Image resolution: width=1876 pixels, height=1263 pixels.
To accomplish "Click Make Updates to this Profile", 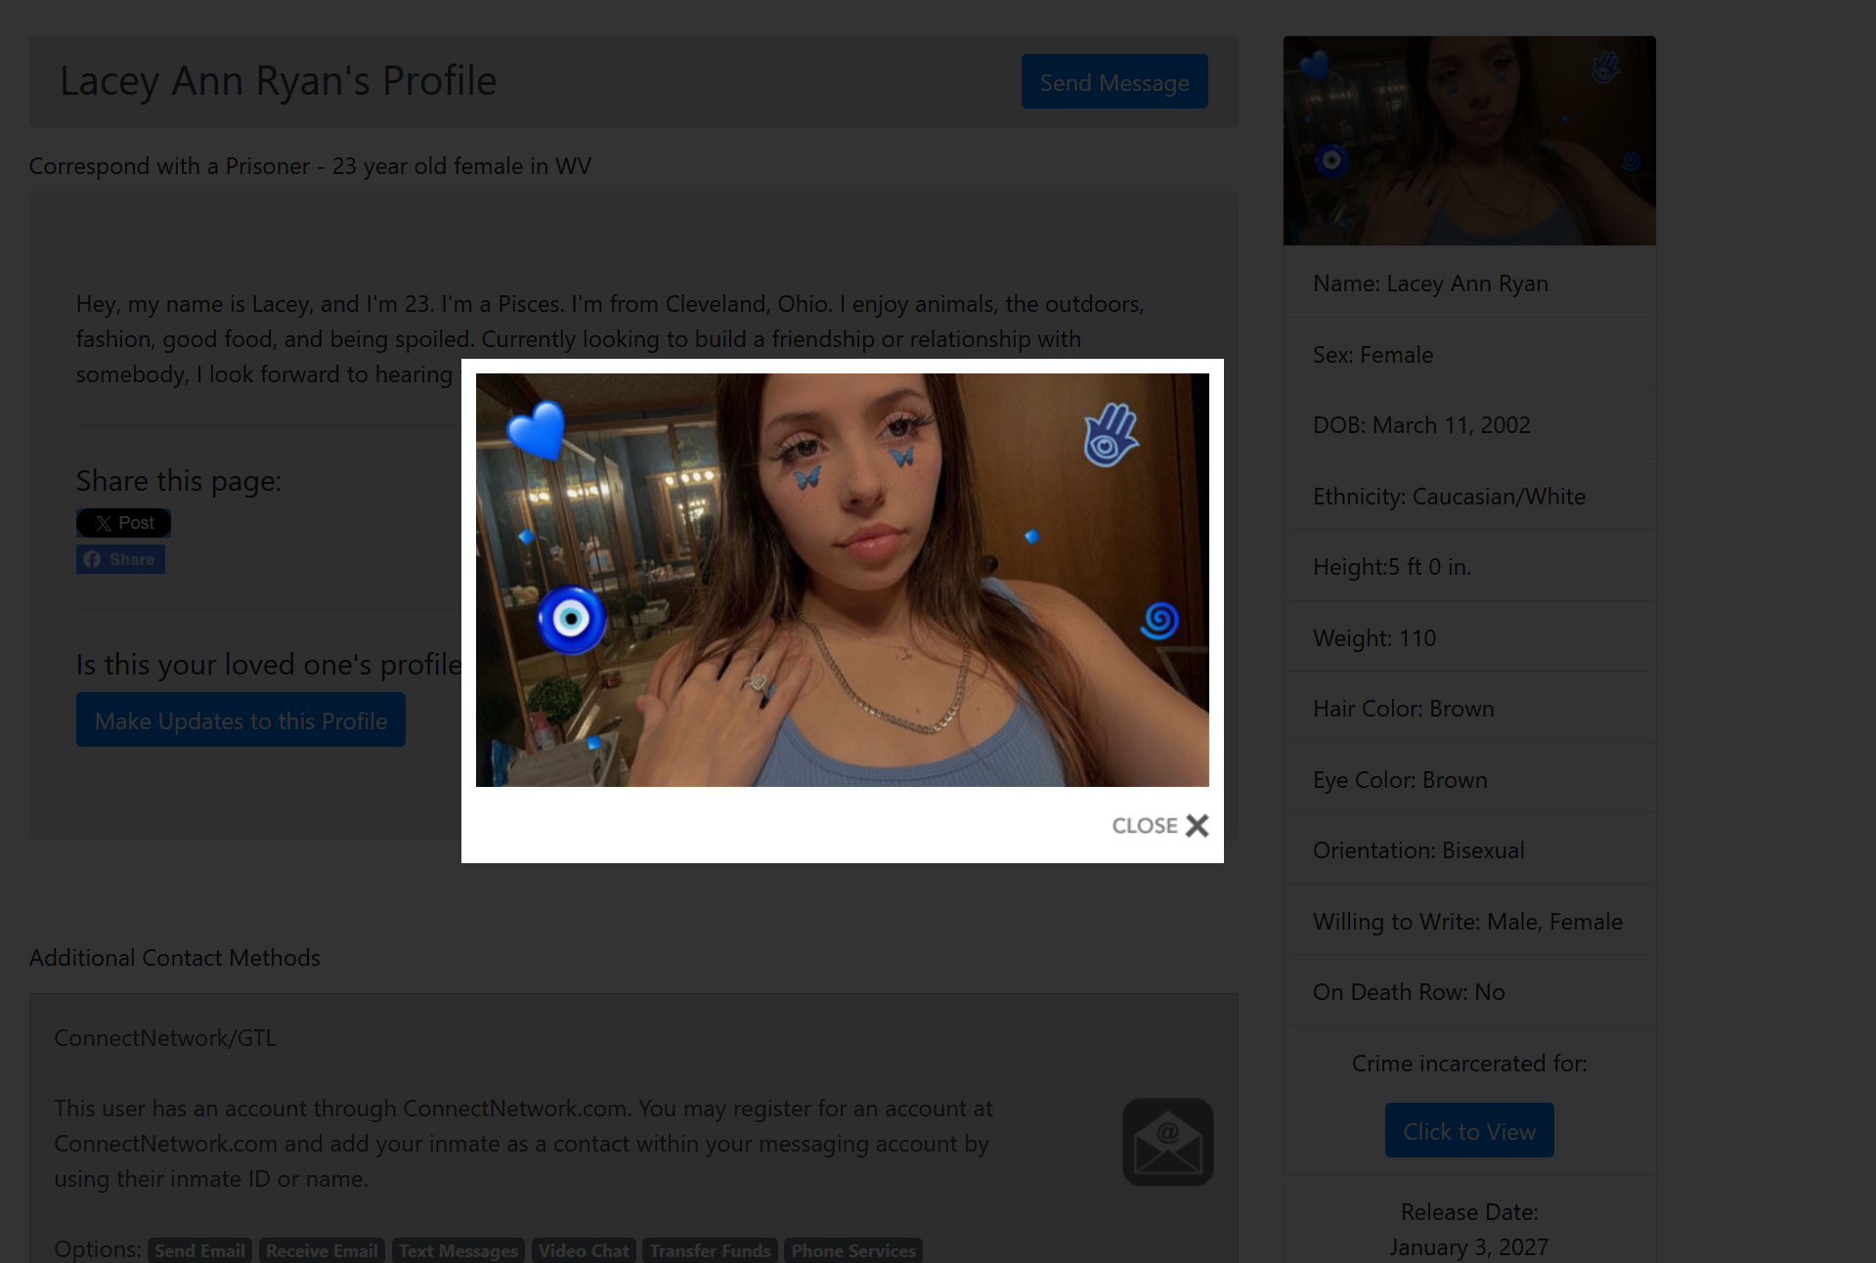I will [x=240, y=720].
